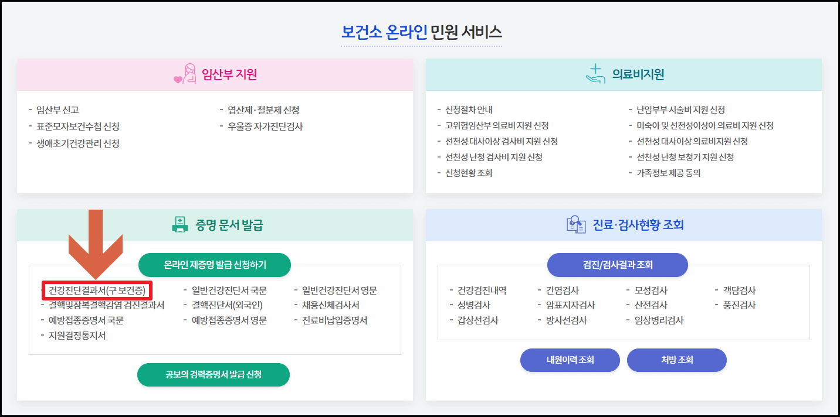
Task: Click the 온라인 제증명 발급 신청하기 button
Action: (214, 265)
